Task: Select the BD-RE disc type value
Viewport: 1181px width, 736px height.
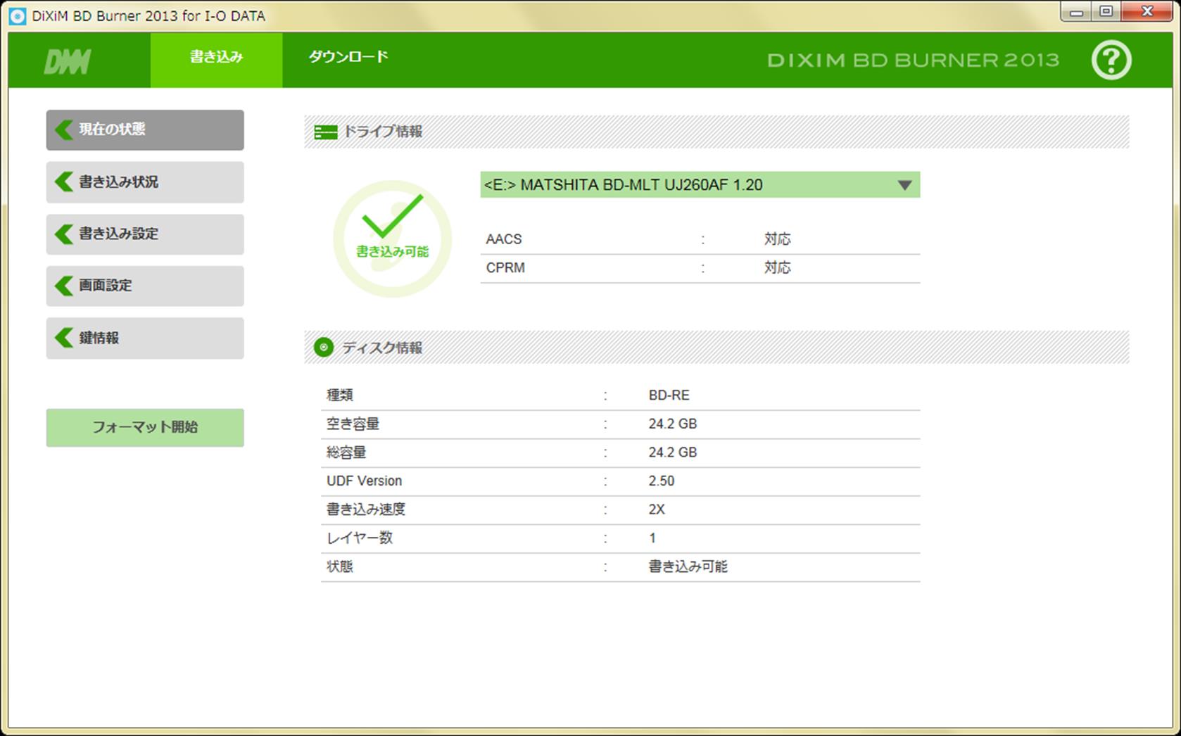Action: coord(669,395)
